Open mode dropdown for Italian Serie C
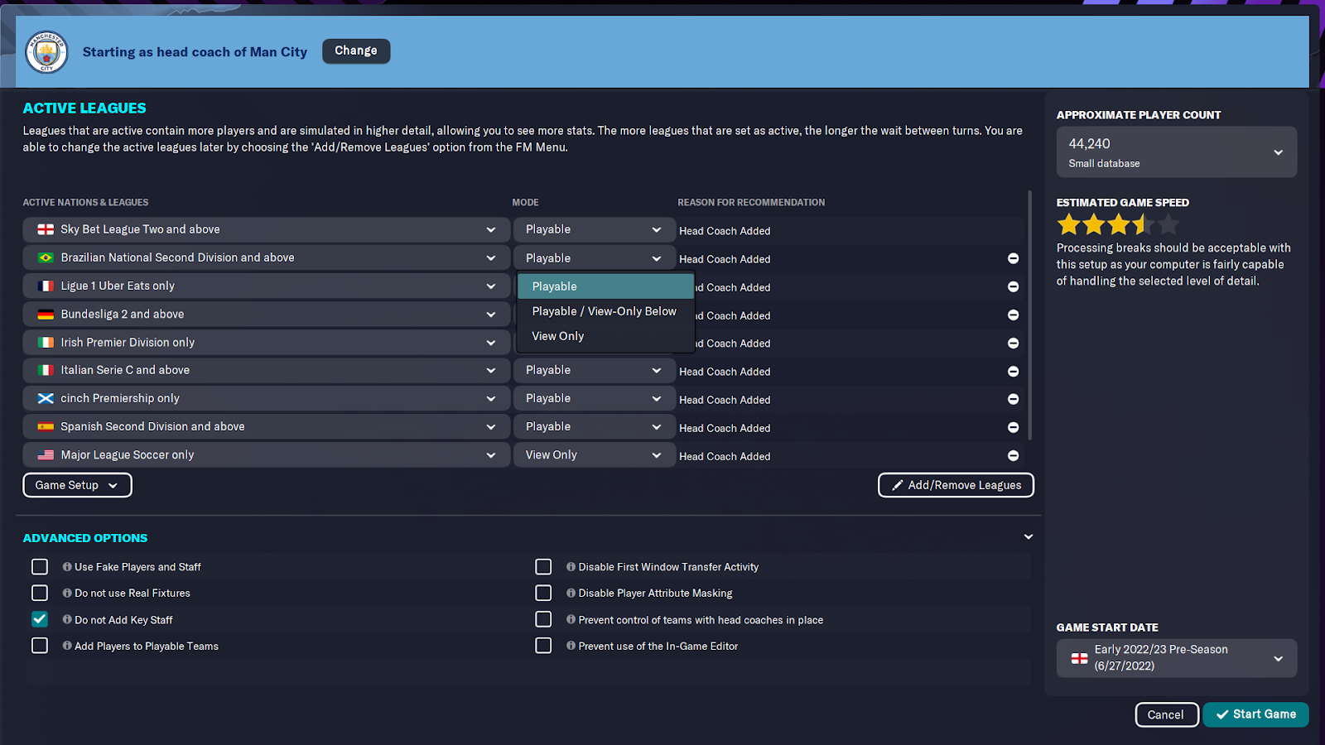The width and height of the screenshot is (1325, 745). [594, 370]
